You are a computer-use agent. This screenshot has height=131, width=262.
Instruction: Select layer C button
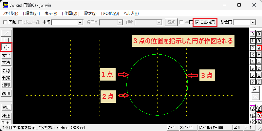(259, 61)
